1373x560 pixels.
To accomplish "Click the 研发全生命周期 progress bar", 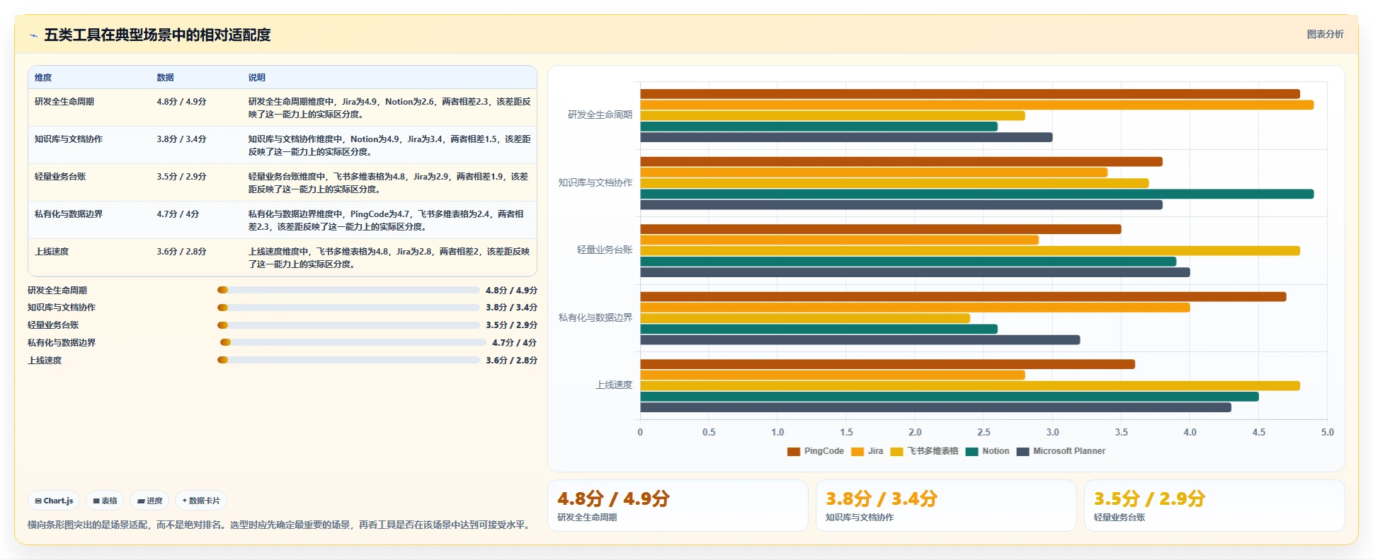I will (x=348, y=290).
